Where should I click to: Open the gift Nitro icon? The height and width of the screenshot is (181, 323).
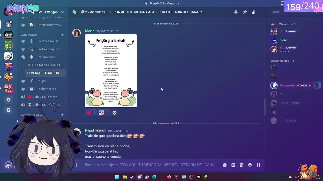pyautogui.click(x=225, y=165)
